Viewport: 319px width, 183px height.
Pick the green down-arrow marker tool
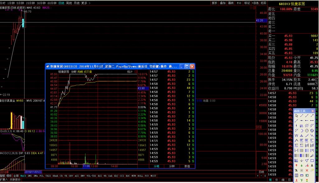pos(302,165)
